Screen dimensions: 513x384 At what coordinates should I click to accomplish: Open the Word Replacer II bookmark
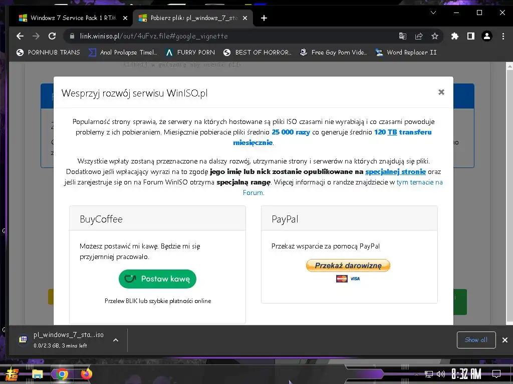coord(406,52)
